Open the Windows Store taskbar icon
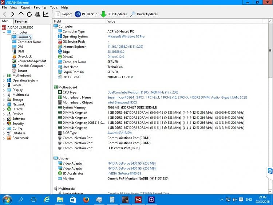 coord(73,200)
